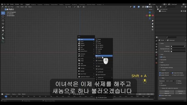Toggle camera view icon in viewport
This screenshot has height=105, width=187.
(x=153, y=27)
